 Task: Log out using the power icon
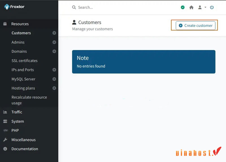pyautogui.click(x=212, y=7)
